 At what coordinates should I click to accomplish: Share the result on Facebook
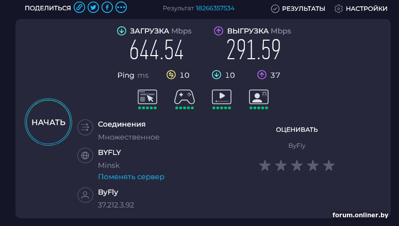[x=107, y=8]
